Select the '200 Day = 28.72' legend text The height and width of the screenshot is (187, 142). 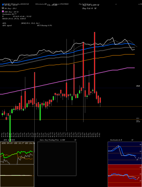click(11, 12)
